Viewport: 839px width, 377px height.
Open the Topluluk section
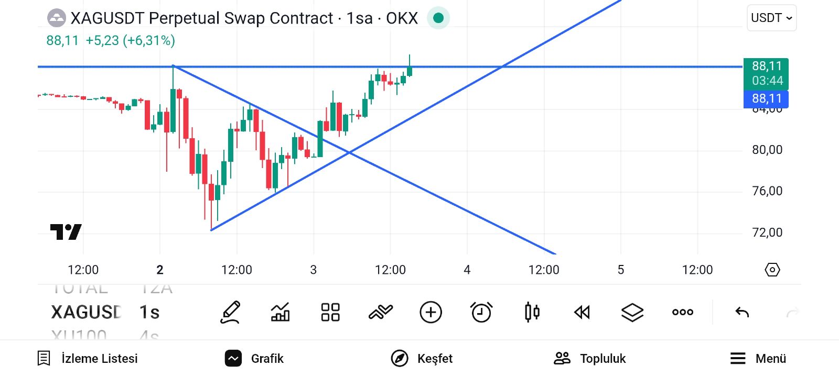tap(590, 359)
